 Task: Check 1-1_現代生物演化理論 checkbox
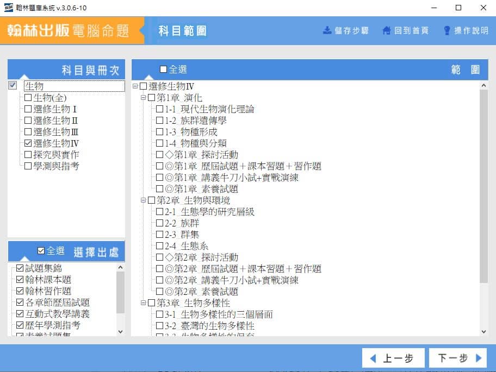pos(160,109)
